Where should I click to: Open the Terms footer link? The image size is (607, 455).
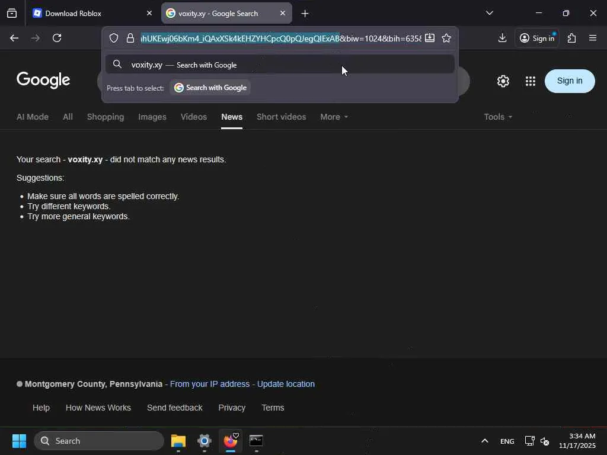pyautogui.click(x=273, y=408)
